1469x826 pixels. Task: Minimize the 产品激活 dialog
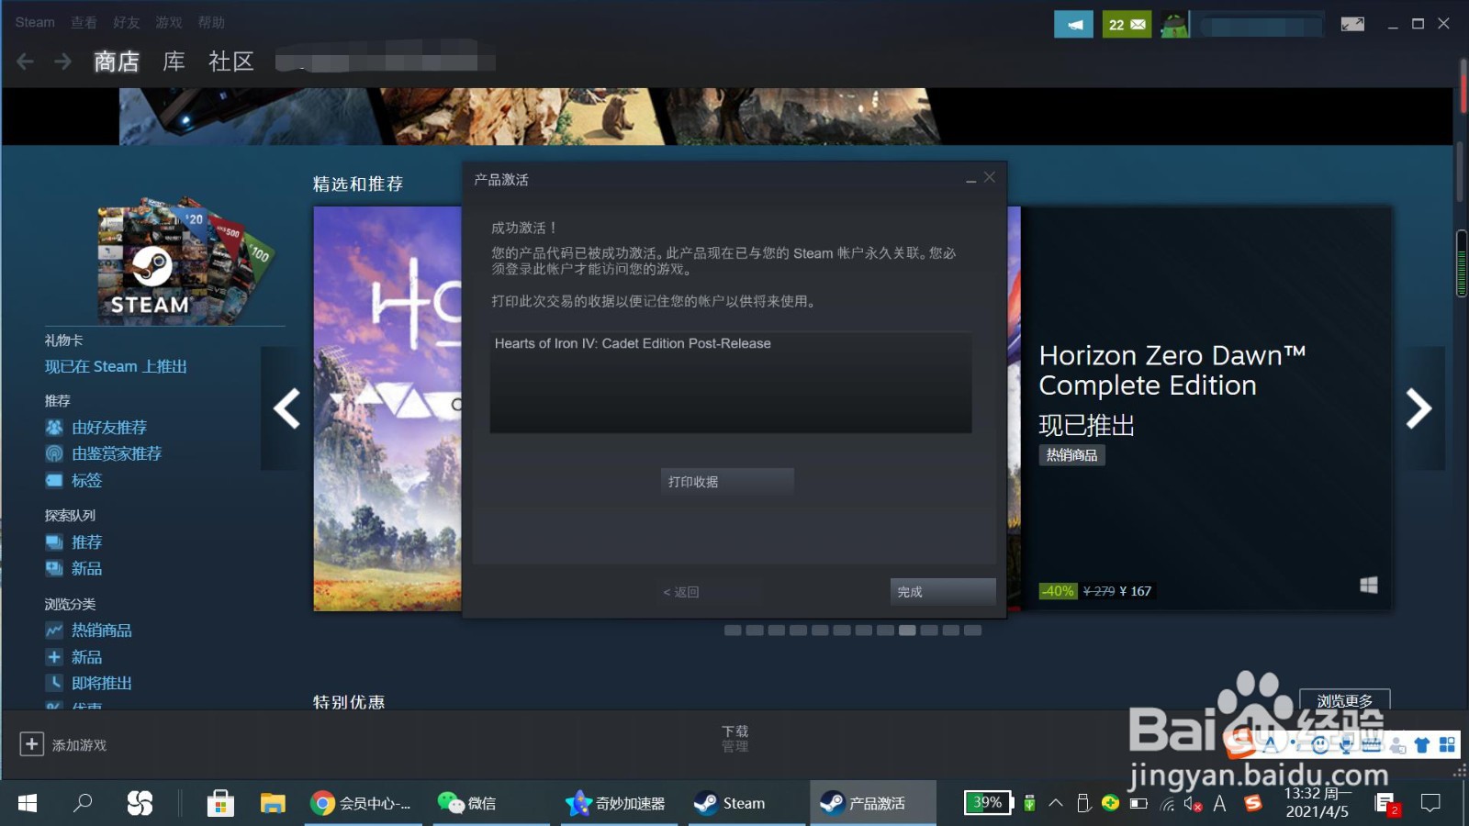tap(970, 179)
